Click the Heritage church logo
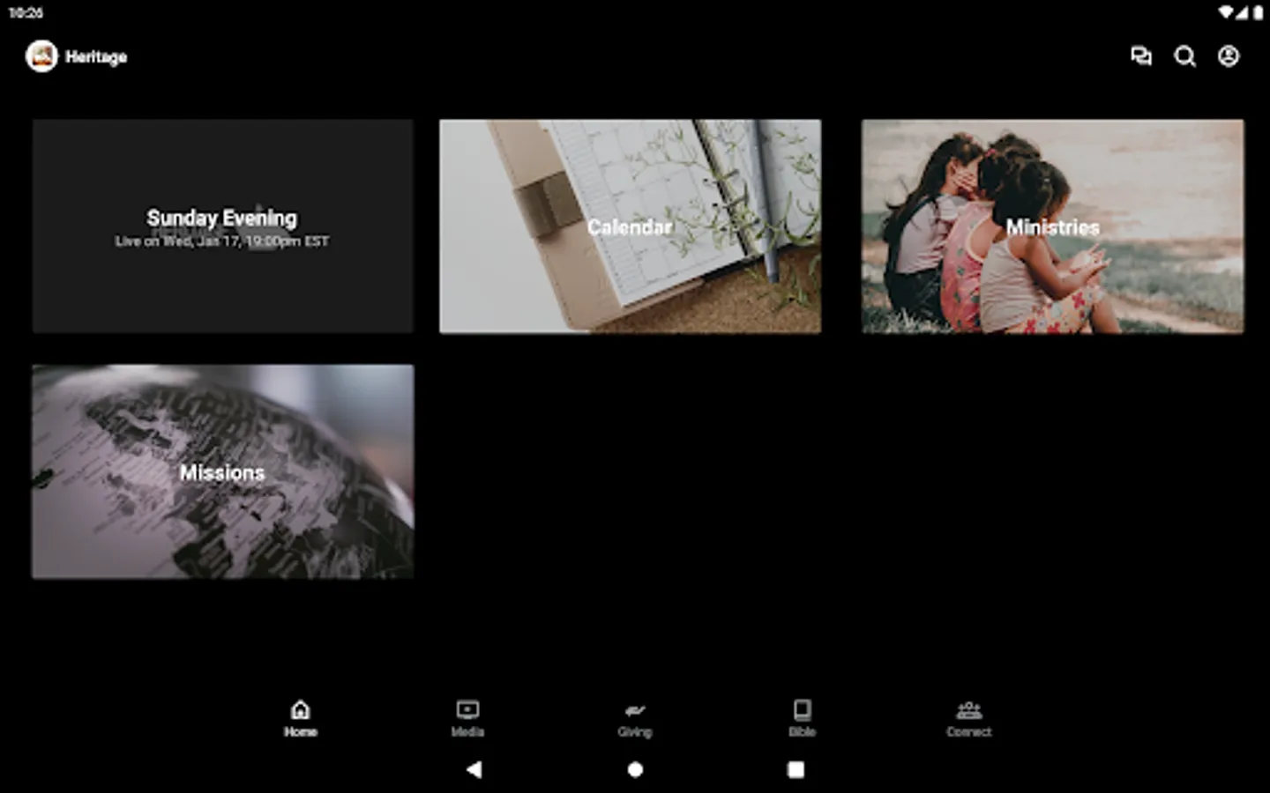The image size is (1270, 793). coord(41,56)
